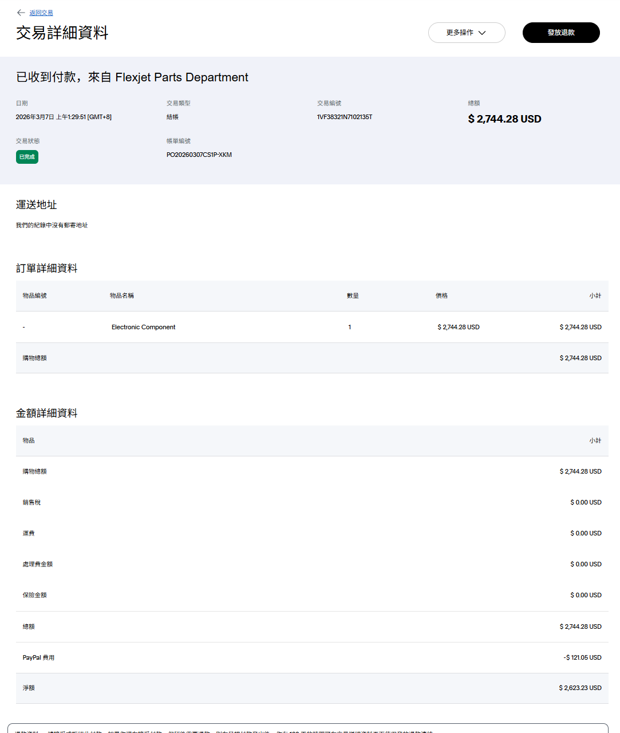Click the Electronic Component item name

tap(143, 327)
